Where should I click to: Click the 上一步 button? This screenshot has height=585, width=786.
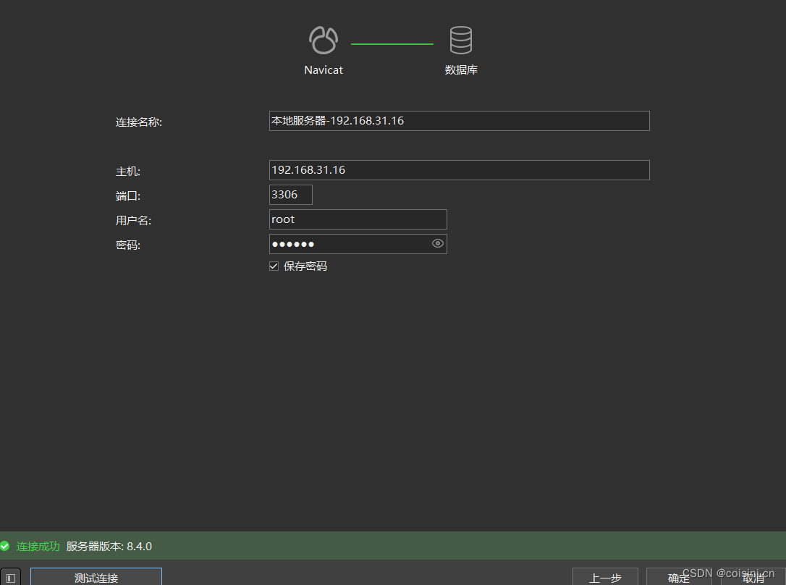click(605, 577)
